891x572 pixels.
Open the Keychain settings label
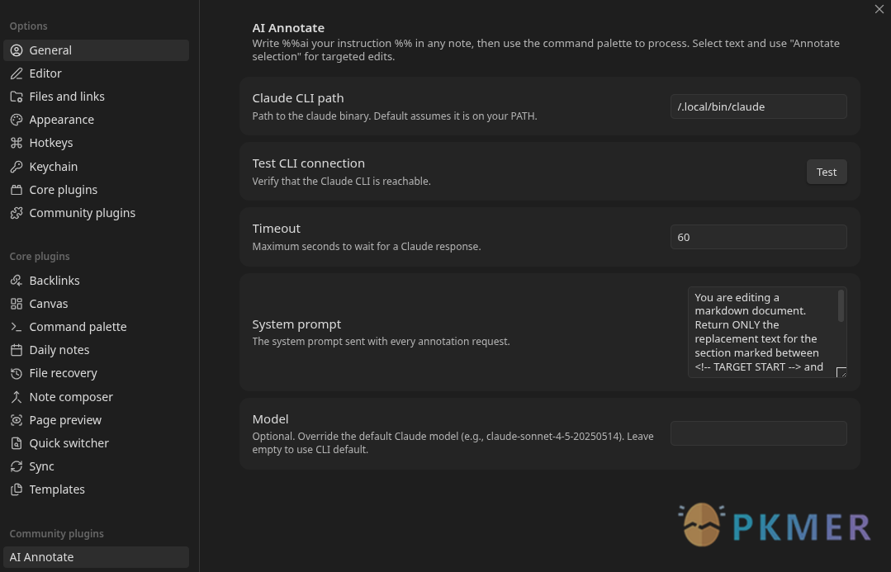54,167
